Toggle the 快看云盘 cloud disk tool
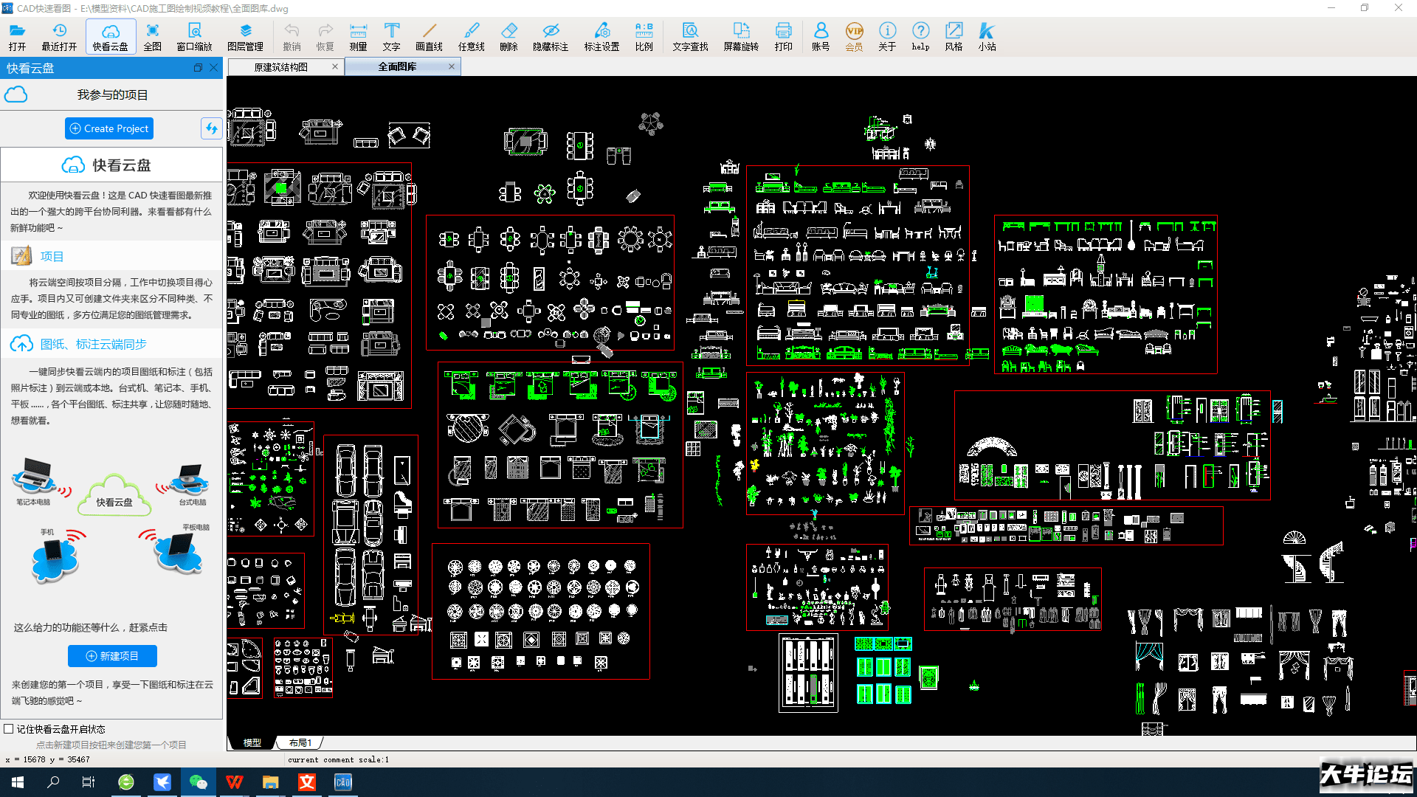 click(110, 36)
